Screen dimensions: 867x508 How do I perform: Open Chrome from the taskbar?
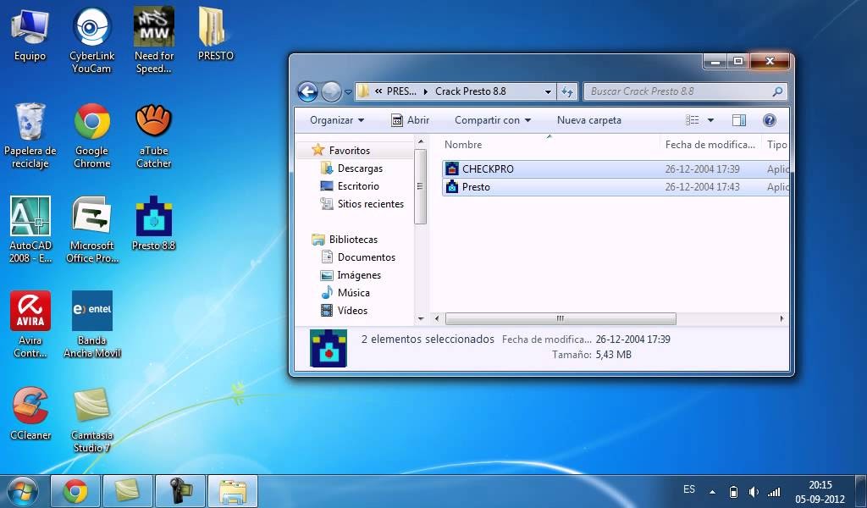coord(75,491)
